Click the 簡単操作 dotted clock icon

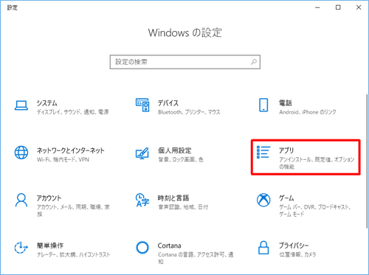tap(21, 248)
